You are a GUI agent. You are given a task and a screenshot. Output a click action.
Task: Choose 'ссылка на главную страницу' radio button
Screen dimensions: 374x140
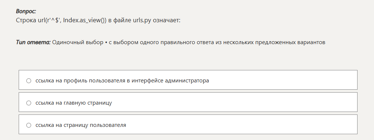tap(29, 103)
